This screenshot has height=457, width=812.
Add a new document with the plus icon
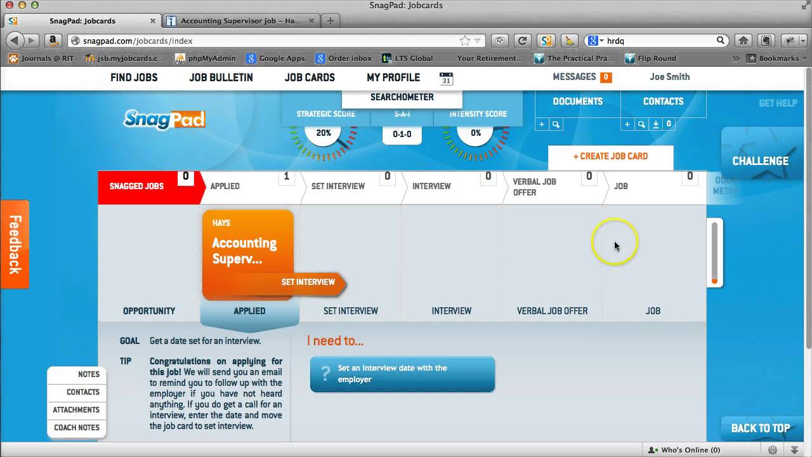point(542,124)
